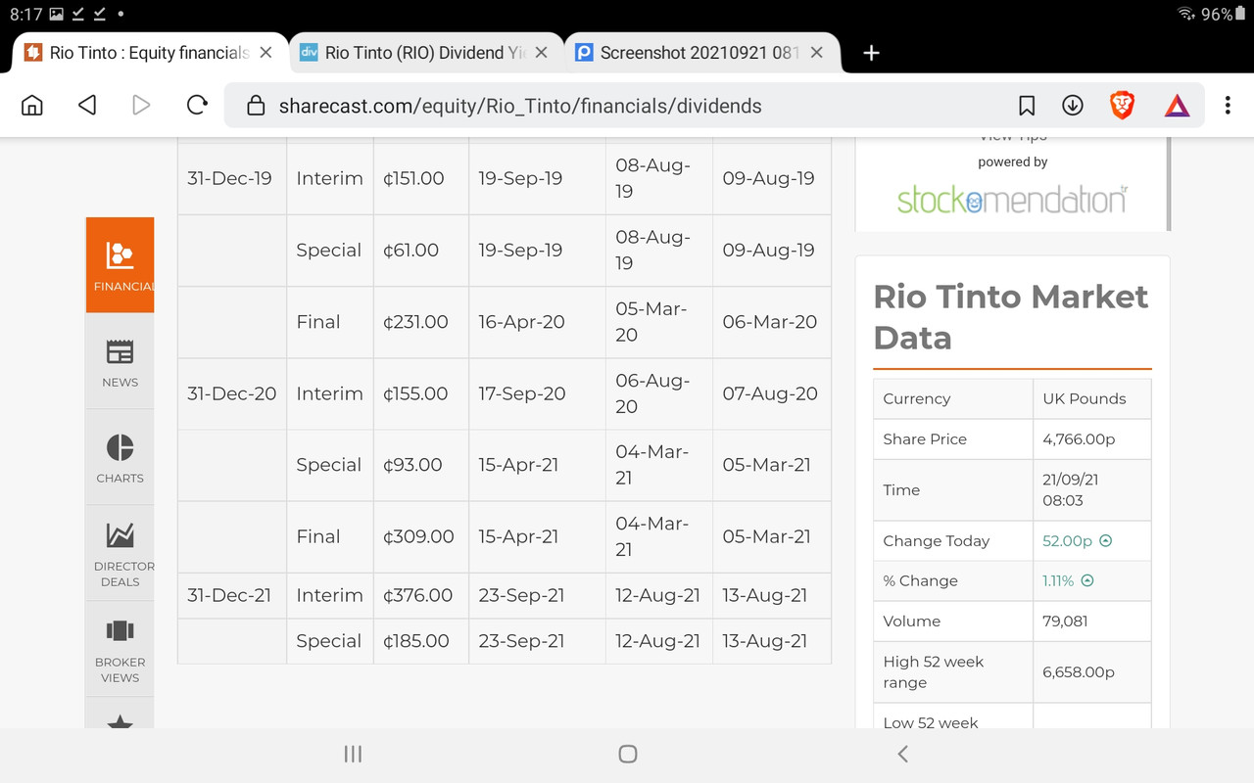Tap the 'Rio Tinto Market Data' heading
The image size is (1254, 783).
pyautogui.click(x=1011, y=317)
